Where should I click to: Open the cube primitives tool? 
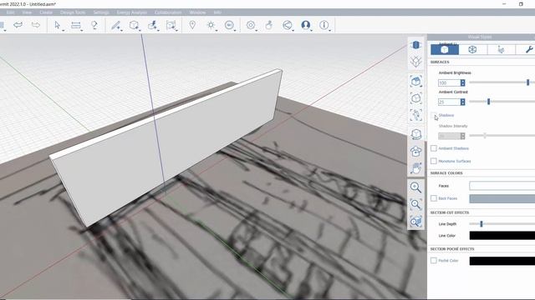(x=134, y=25)
